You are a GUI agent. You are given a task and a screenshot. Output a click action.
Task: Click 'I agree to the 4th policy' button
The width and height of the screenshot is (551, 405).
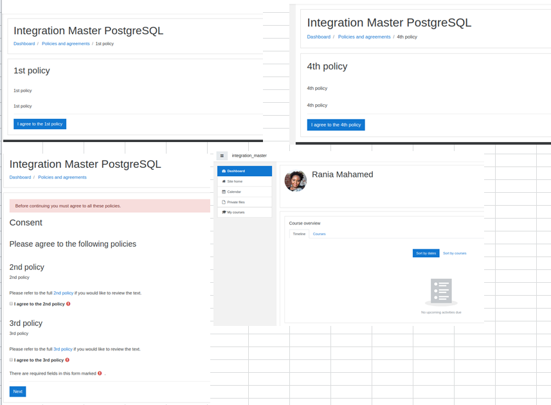click(x=336, y=125)
